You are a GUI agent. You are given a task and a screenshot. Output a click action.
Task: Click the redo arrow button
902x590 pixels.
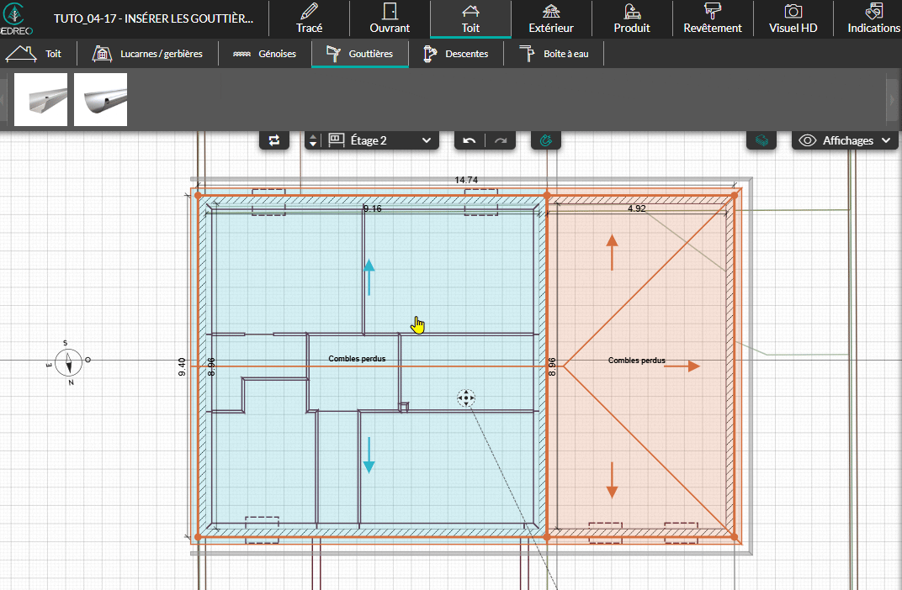click(501, 140)
